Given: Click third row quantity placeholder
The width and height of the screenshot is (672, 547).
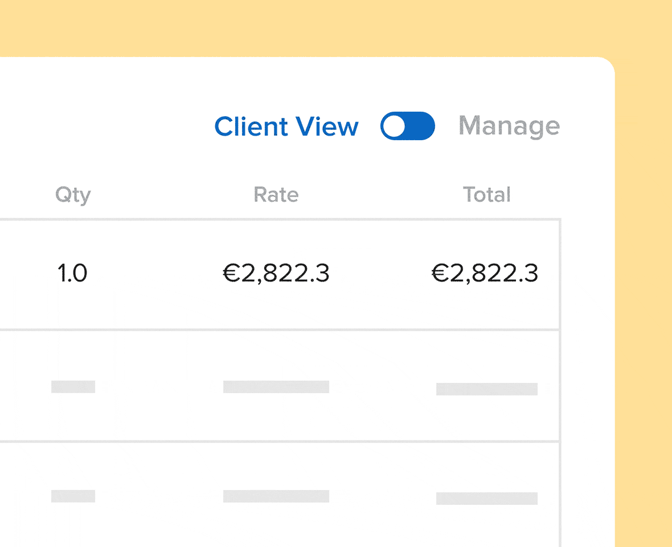Looking at the screenshot, I should [x=73, y=496].
